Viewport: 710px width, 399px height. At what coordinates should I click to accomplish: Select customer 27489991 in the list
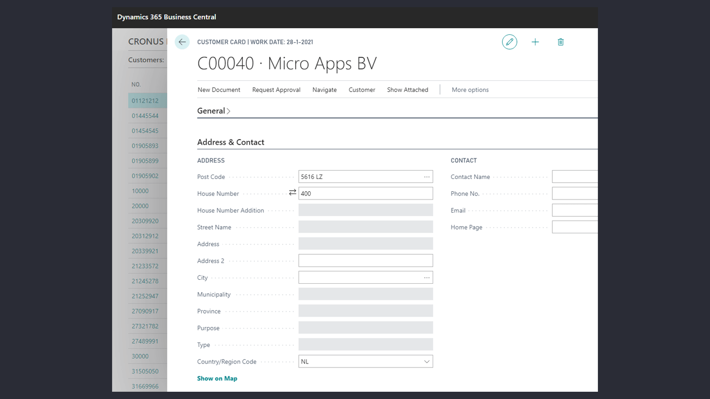click(x=145, y=341)
